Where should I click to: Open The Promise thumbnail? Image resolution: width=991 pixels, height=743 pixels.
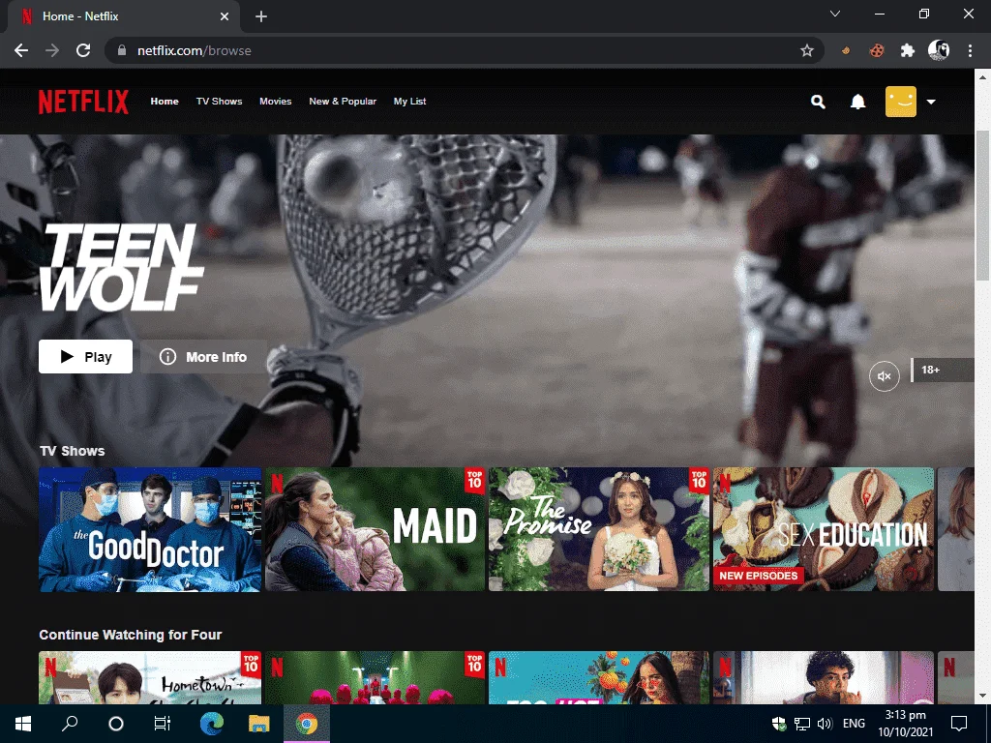599,529
